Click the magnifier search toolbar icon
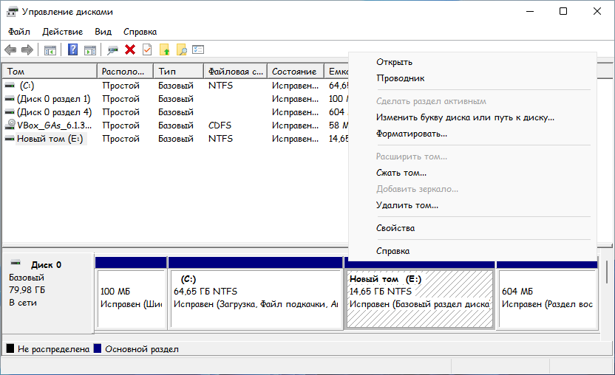The image size is (615, 375). point(181,49)
